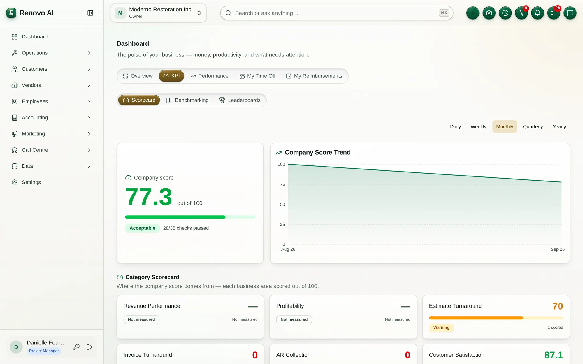The height and width of the screenshot is (364, 583).
Task: Select the Yearly period option
Action: 559,127
